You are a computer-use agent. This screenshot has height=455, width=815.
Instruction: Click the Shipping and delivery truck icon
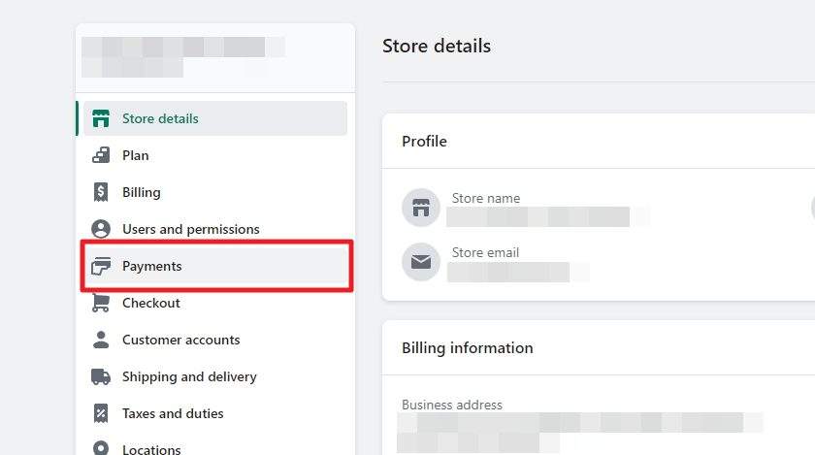[101, 377]
